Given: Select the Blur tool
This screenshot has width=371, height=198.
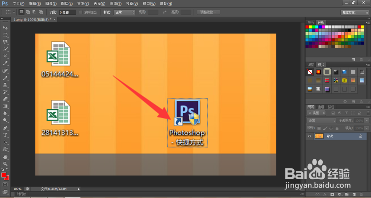Looking at the screenshot, I should 5,113.
